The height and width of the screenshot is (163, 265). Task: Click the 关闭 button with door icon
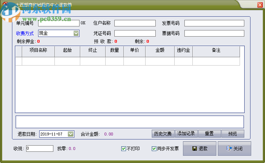(235, 149)
